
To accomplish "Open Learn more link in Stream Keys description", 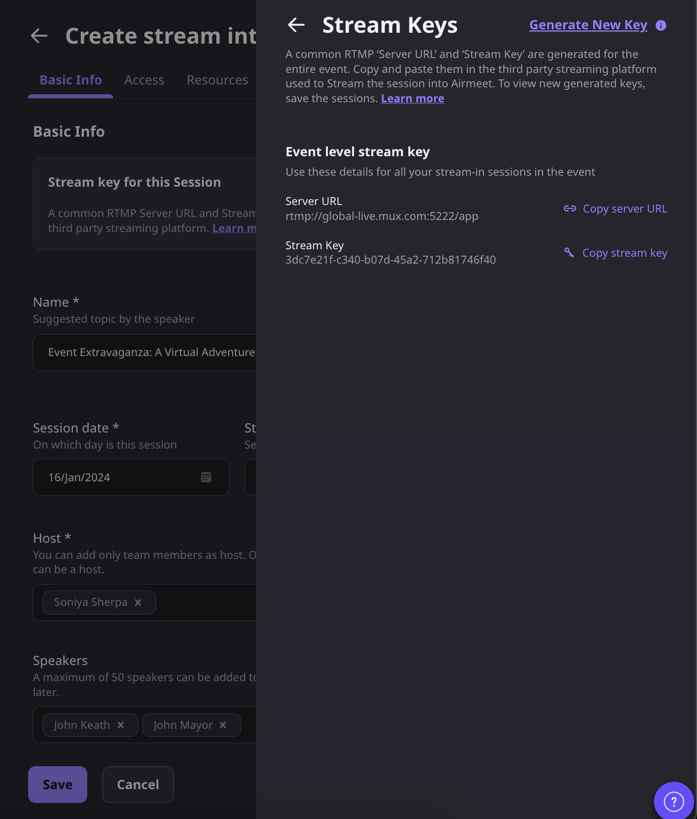I will point(412,98).
